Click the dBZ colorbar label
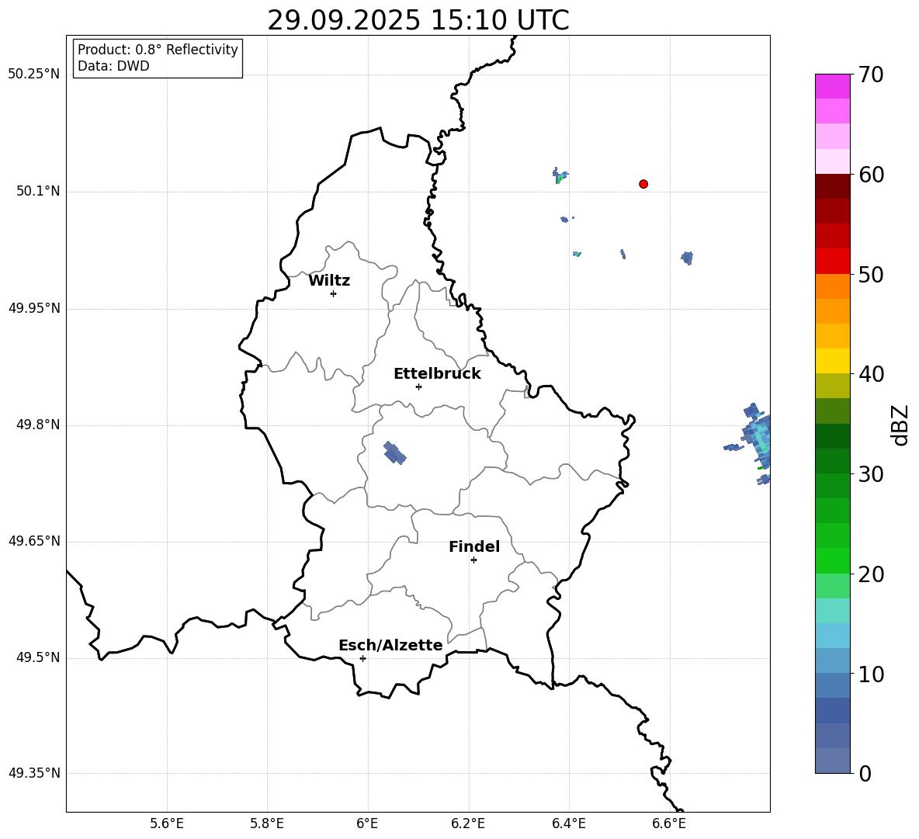Viewport: 919px width, 839px height. pyautogui.click(x=901, y=425)
